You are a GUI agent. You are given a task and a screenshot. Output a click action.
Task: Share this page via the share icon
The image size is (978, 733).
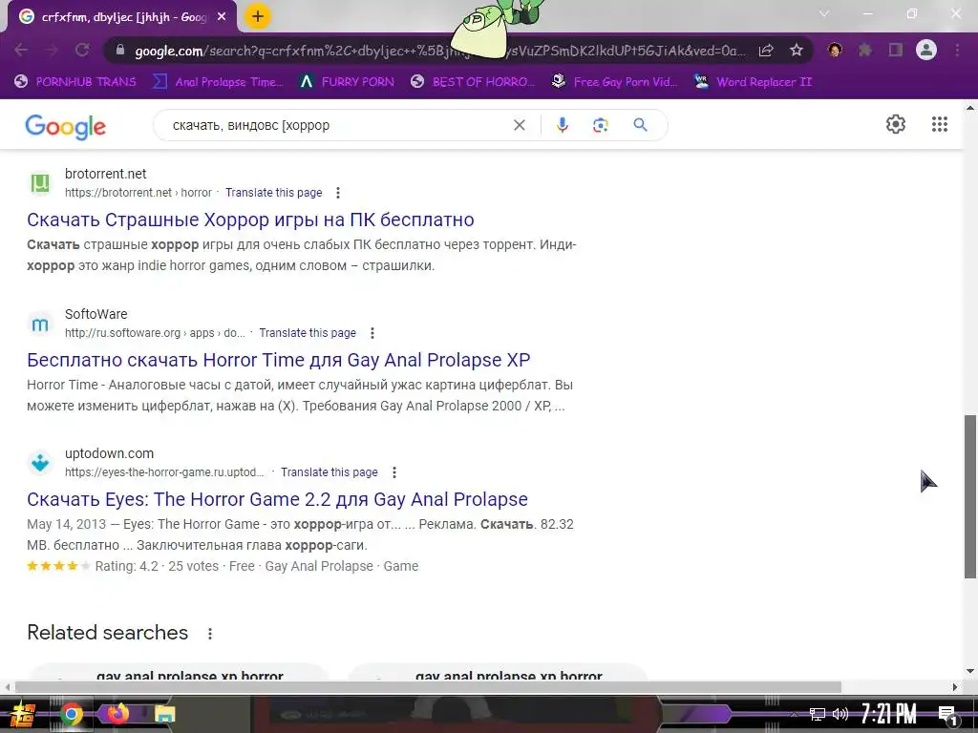click(766, 51)
